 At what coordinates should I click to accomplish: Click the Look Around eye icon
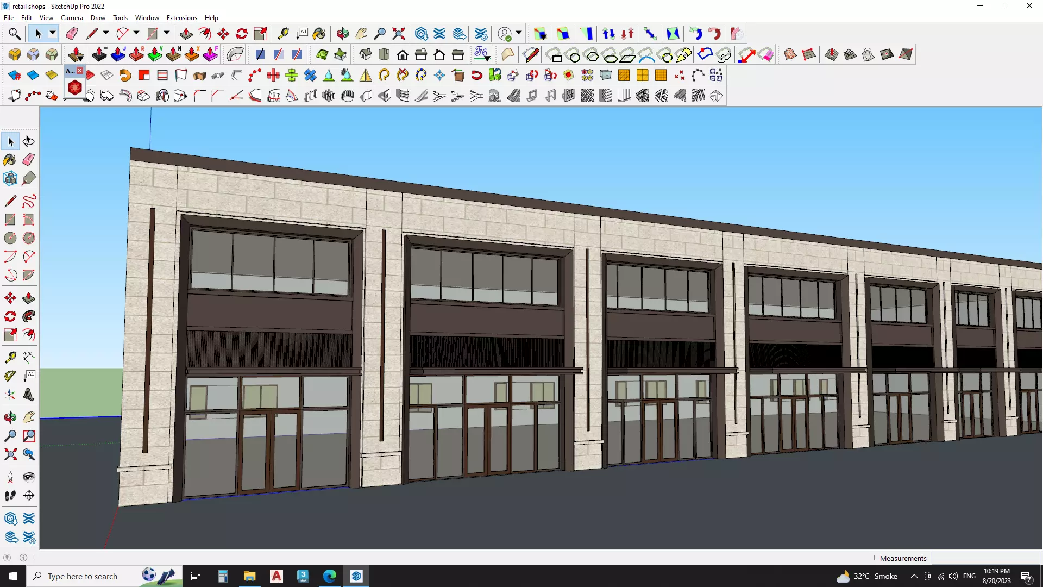coord(29,477)
